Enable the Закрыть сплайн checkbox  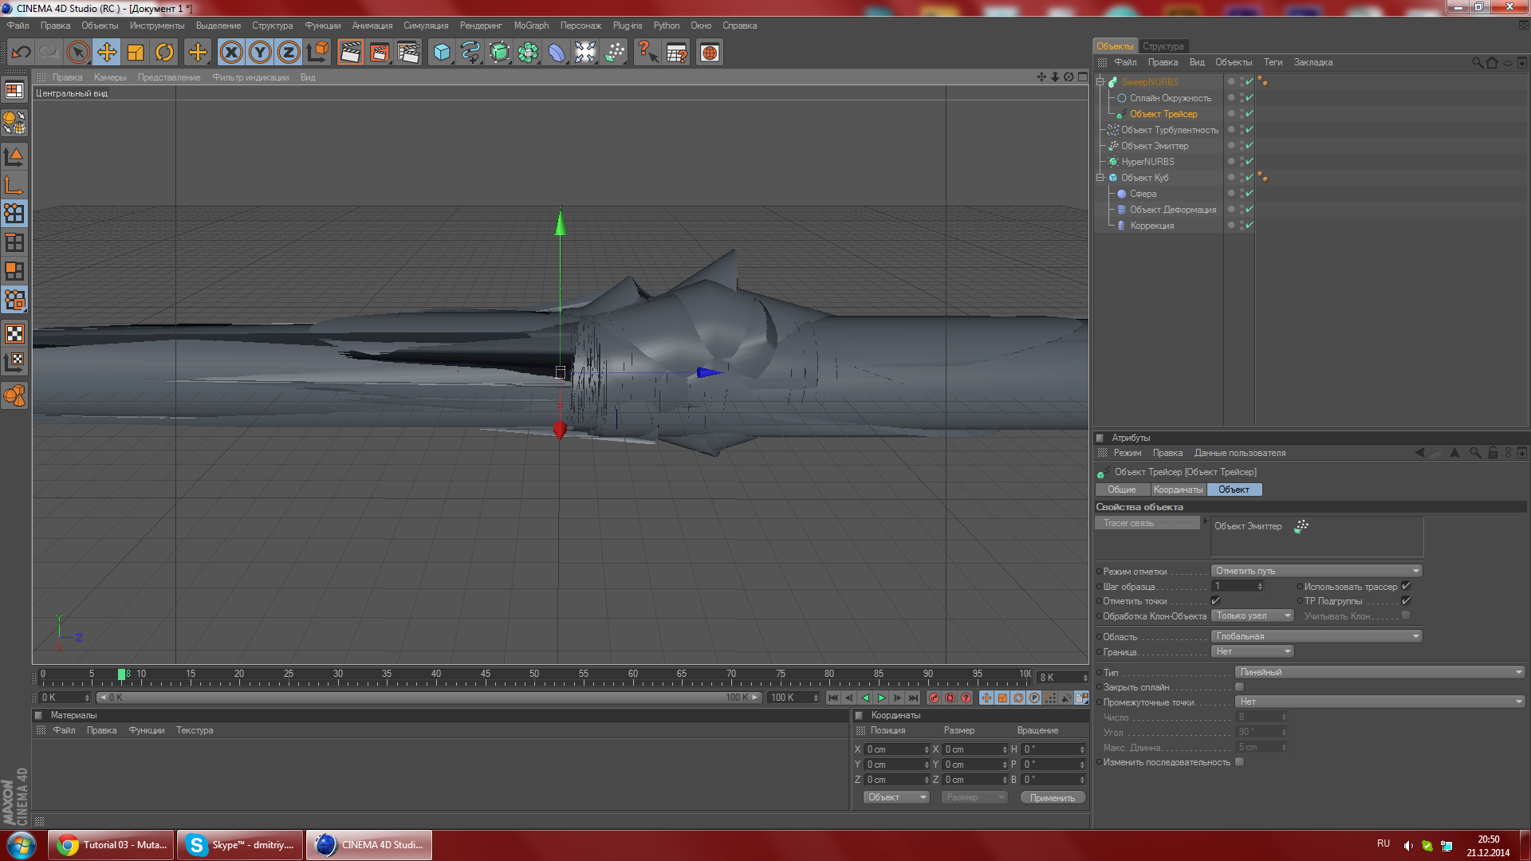(1239, 687)
